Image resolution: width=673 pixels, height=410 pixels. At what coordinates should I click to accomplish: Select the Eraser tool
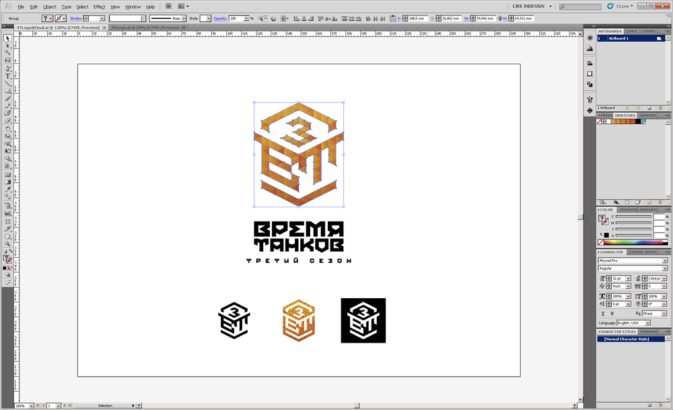[7, 120]
